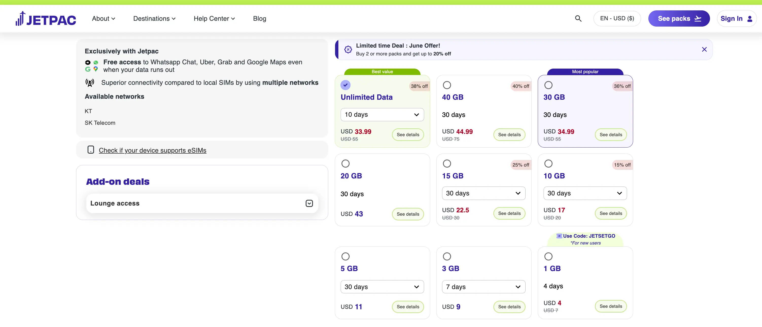Open the 3 GB 7 days dropdown
This screenshot has width=762, height=327.
(x=484, y=287)
